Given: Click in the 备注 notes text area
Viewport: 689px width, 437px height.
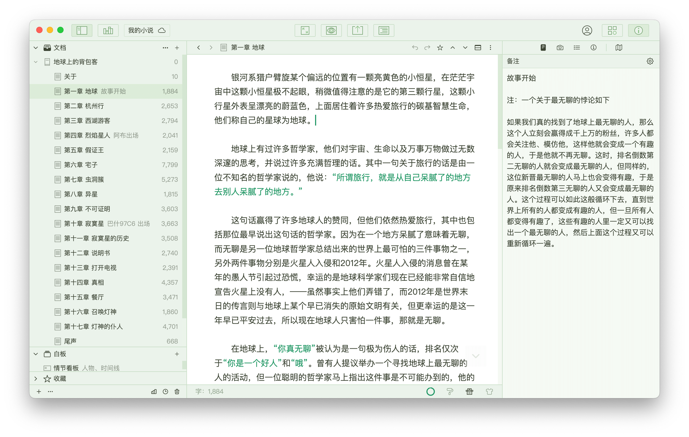Looking at the screenshot, I should click(x=580, y=226).
